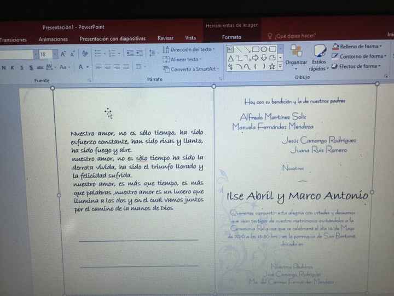394x296 pixels.
Task: Choose the rectangle shape
Action: (256, 49)
